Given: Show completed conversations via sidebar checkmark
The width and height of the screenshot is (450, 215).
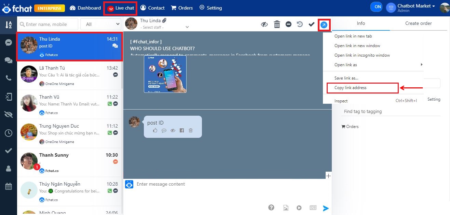Looking at the screenshot, I should tap(9, 150).
